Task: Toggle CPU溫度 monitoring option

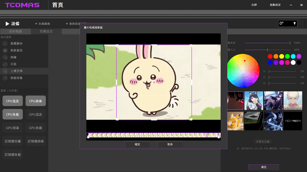Action: point(12,101)
